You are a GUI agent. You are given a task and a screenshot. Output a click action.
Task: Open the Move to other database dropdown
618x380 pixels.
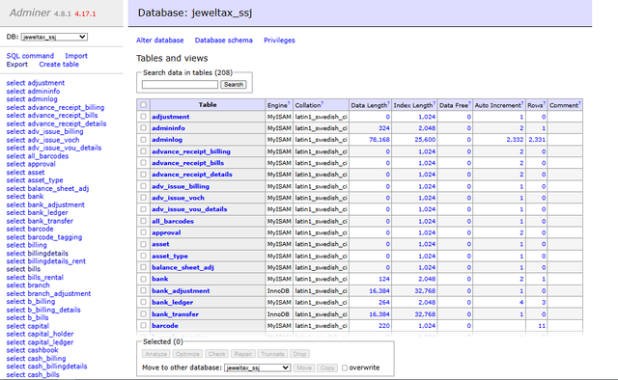point(258,367)
